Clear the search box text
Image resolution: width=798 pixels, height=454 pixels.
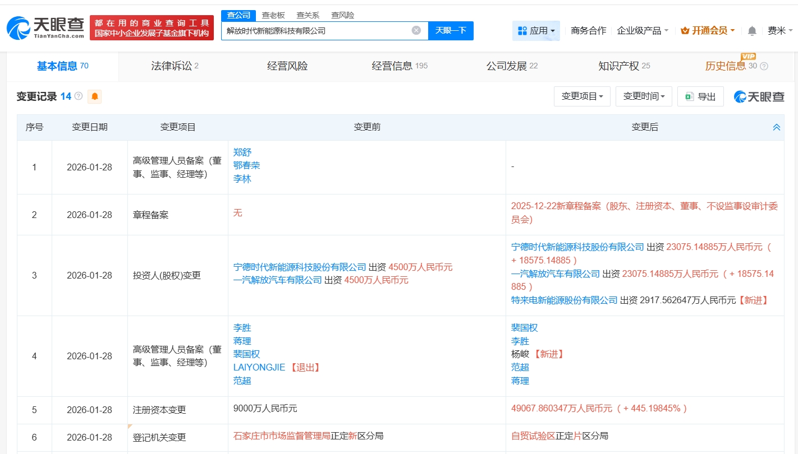(x=416, y=30)
